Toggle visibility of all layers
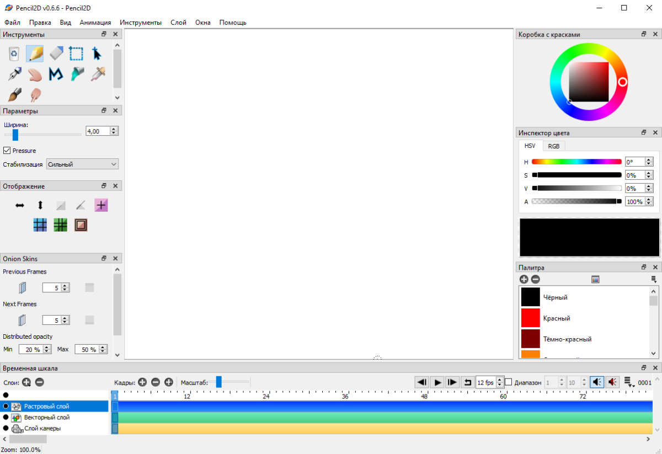This screenshot has width=662, height=454. click(x=6, y=395)
